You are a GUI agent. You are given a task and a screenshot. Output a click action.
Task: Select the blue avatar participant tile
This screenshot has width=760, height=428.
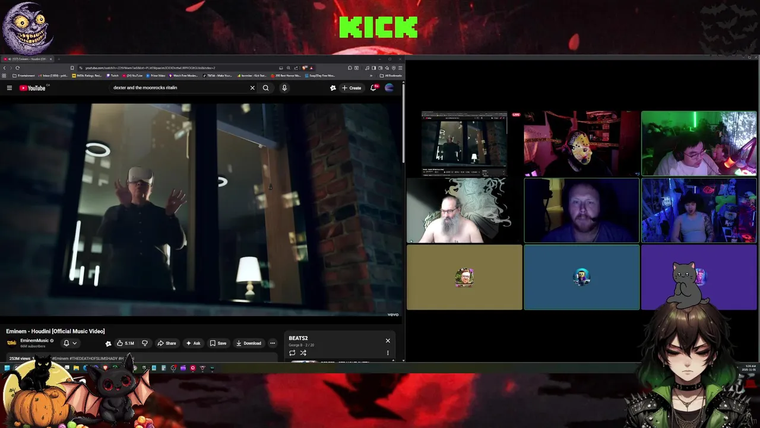[x=581, y=278]
